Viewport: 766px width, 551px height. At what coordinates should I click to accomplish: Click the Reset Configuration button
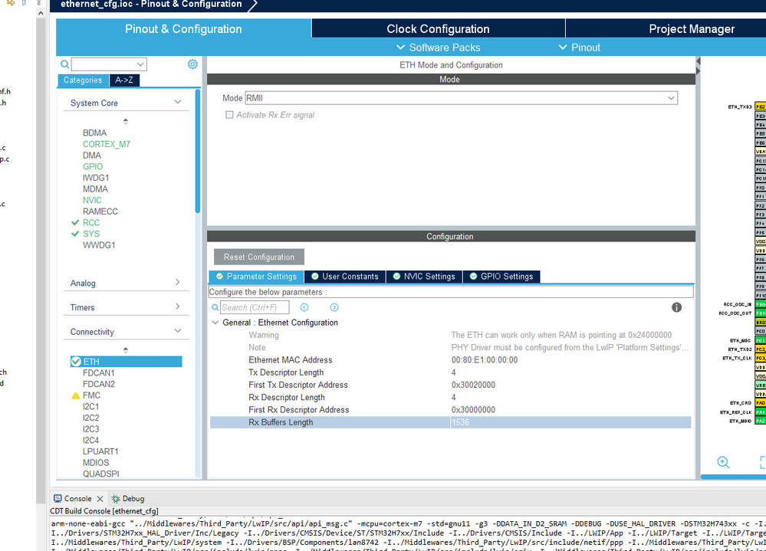click(259, 257)
